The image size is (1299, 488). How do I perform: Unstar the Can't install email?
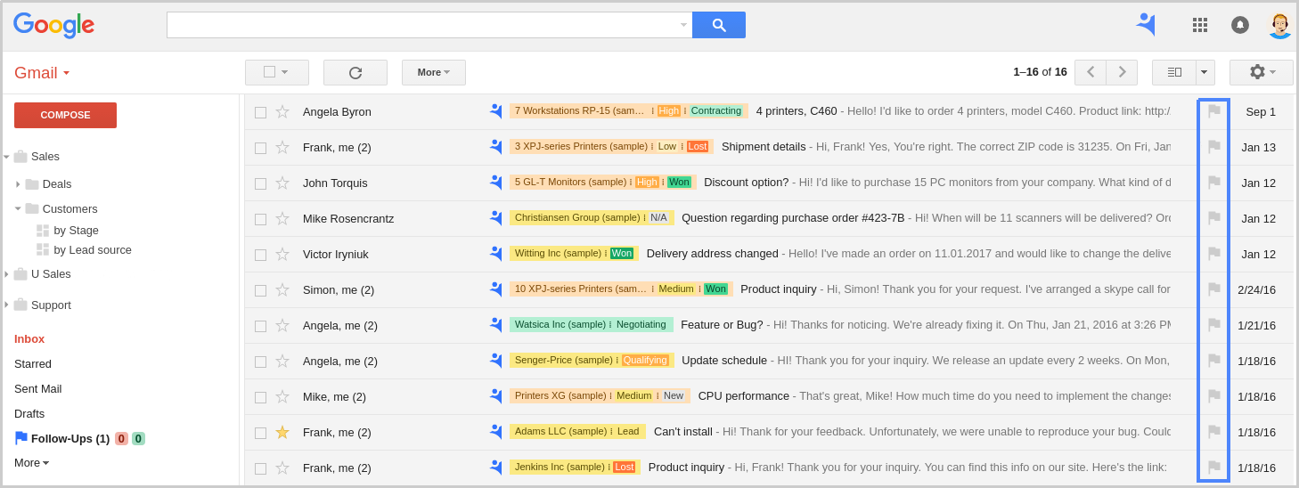point(282,432)
